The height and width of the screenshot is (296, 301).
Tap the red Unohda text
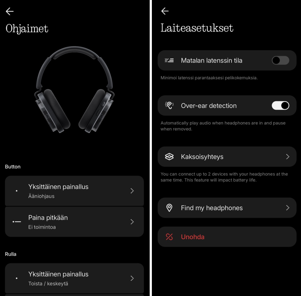point(192,237)
